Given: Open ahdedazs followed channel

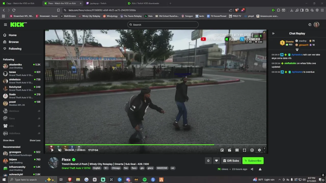Looking at the screenshot, I should pos(22,81).
